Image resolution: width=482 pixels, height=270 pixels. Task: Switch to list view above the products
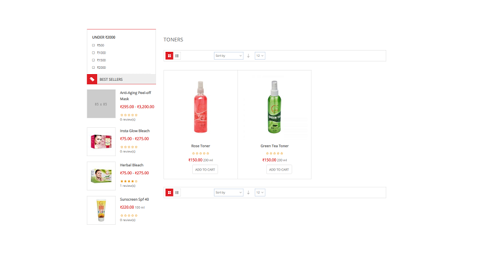pyautogui.click(x=177, y=56)
